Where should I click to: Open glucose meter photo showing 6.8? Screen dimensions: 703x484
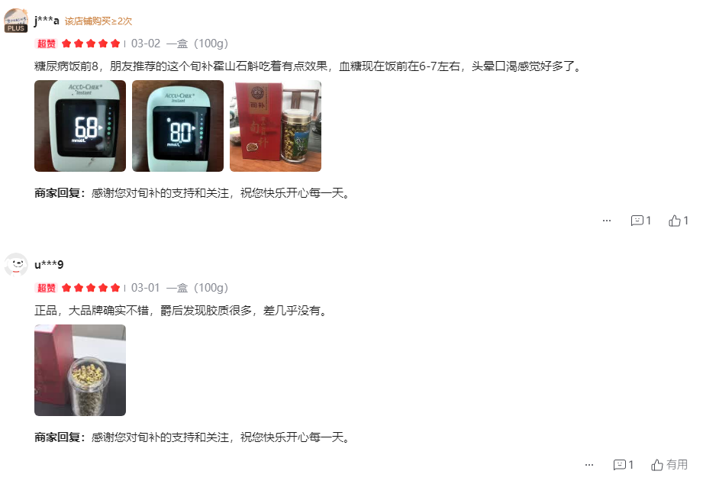tap(80, 126)
